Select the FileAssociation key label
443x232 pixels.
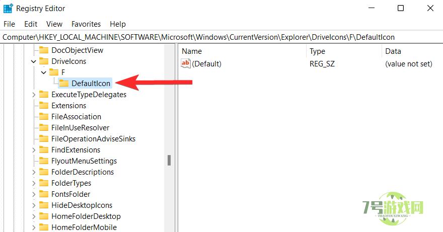point(77,117)
